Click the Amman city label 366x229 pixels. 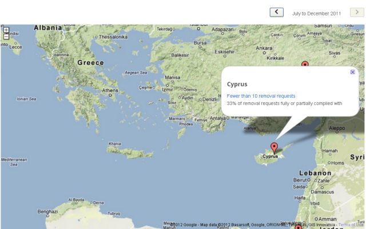pos(327,219)
